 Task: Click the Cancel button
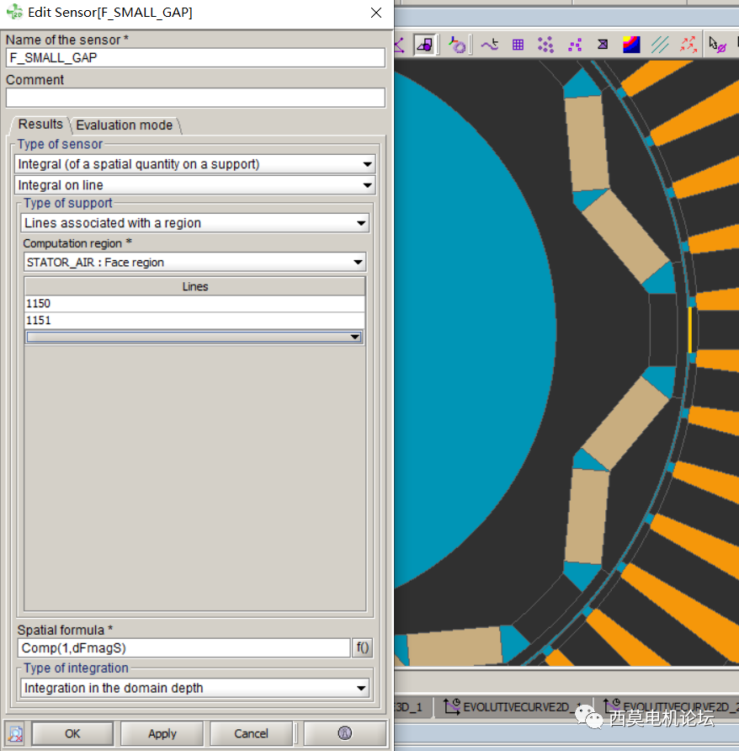click(x=251, y=733)
